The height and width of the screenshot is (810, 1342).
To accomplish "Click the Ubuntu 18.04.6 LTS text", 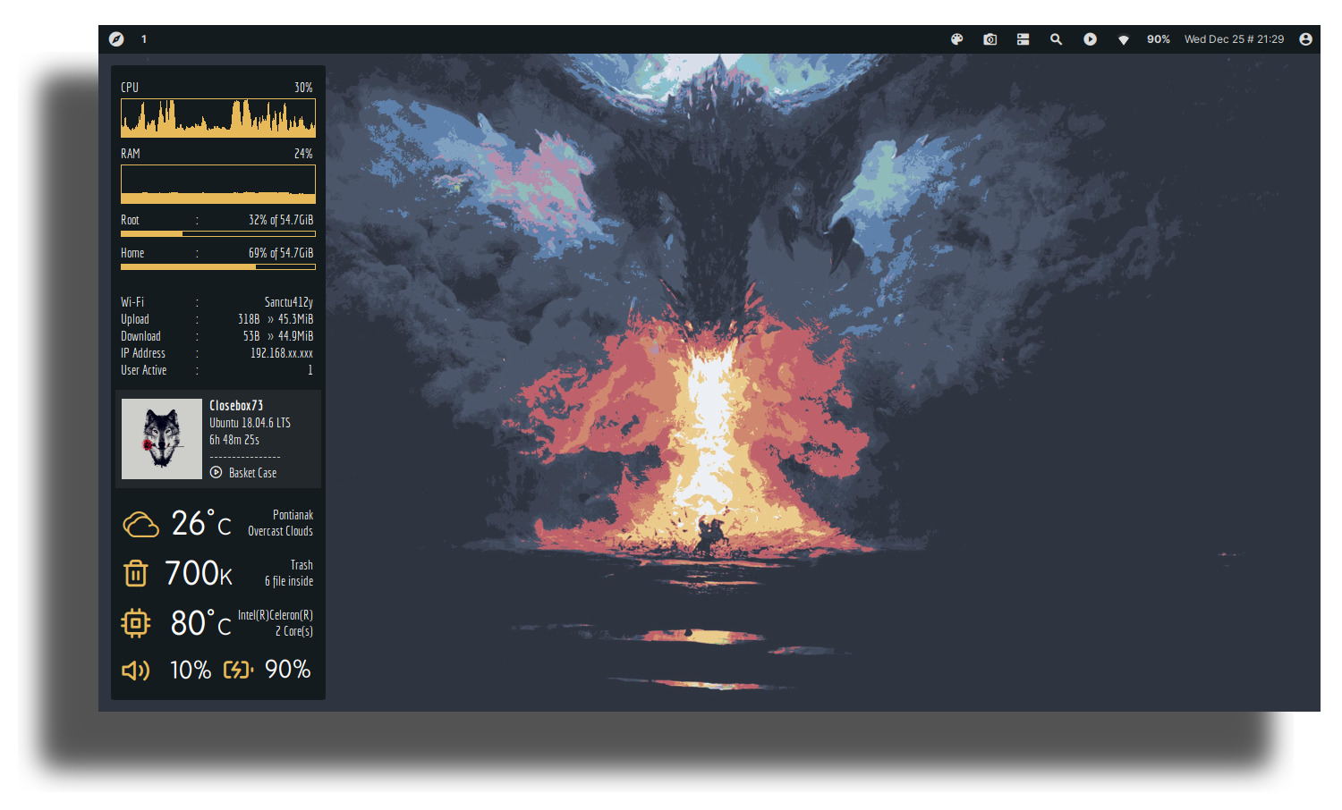I will pos(250,423).
